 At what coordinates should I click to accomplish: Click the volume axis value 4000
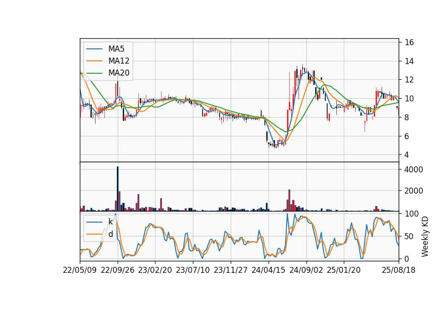pyautogui.click(x=414, y=170)
